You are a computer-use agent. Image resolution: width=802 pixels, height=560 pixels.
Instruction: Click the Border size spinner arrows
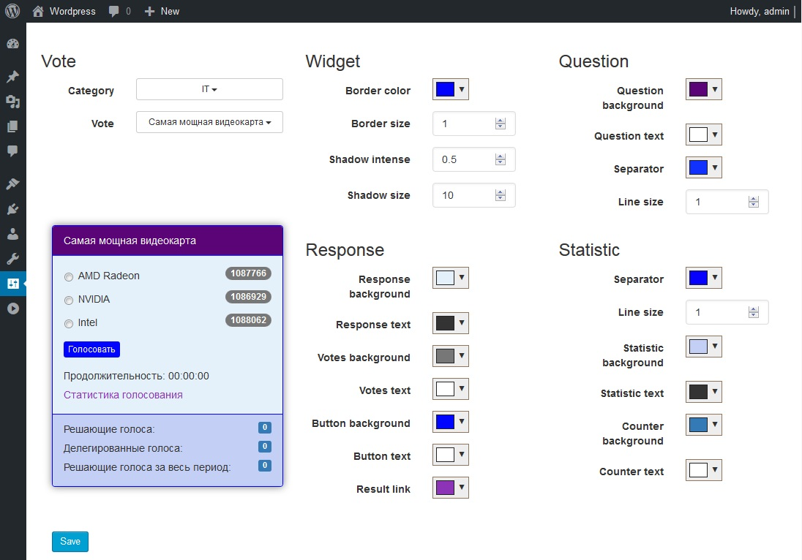click(501, 124)
